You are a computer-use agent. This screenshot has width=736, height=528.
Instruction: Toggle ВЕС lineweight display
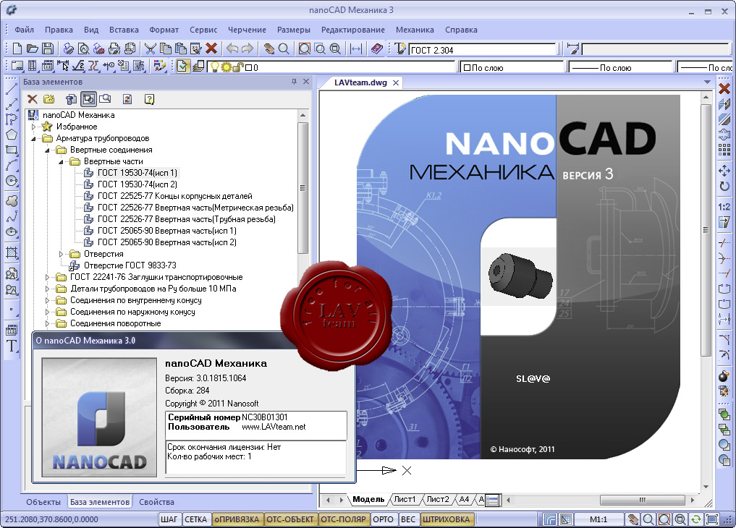pyautogui.click(x=408, y=519)
